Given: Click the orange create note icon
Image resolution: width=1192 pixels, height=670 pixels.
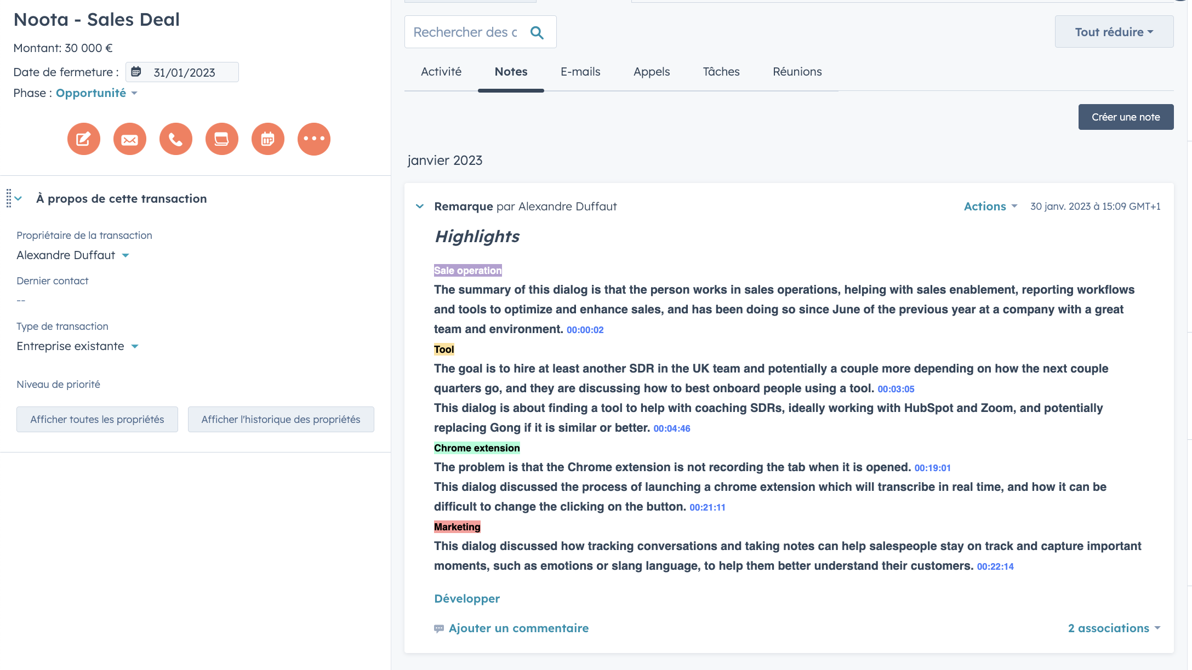Looking at the screenshot, I should point(83,139).
